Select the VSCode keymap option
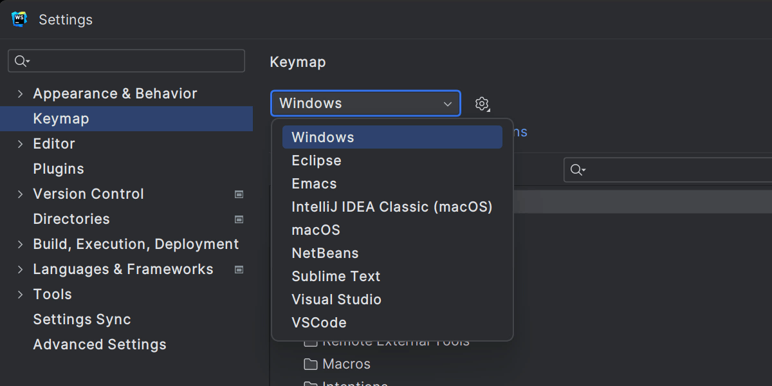 tap(319, 323)
